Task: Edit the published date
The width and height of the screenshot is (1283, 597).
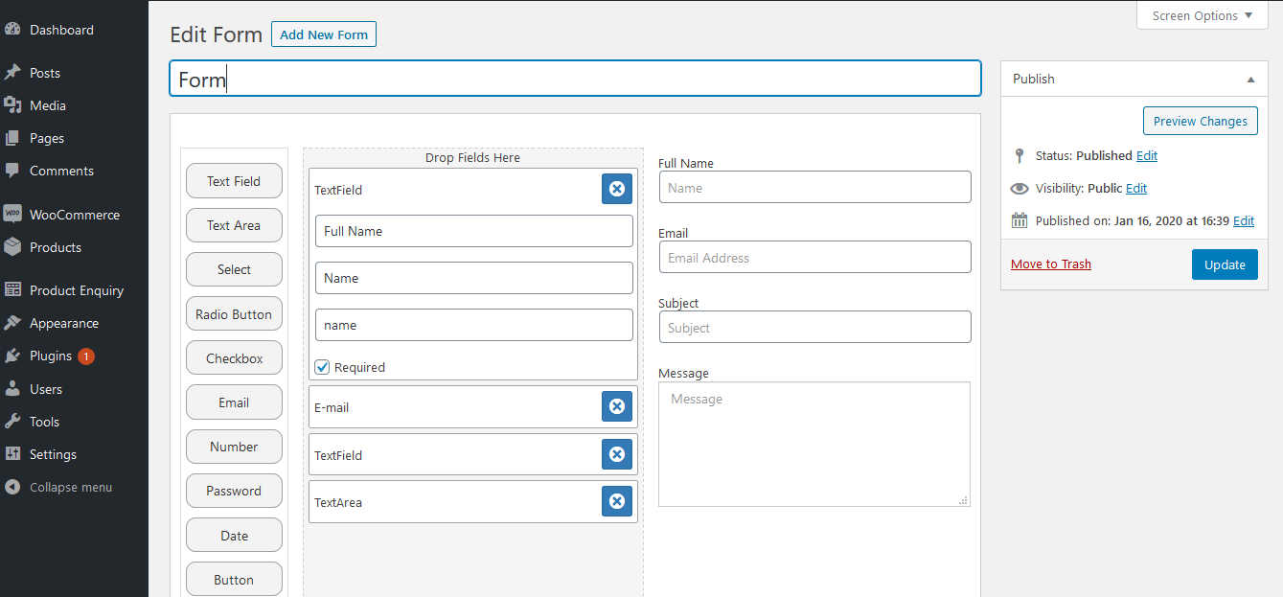Action: [x=1244, y=220]
